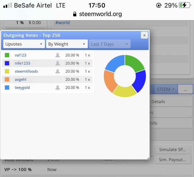This screenshot has width=194, height=177.
Task: Click the dark blue donut chart segment
Action: click(140, 81)
